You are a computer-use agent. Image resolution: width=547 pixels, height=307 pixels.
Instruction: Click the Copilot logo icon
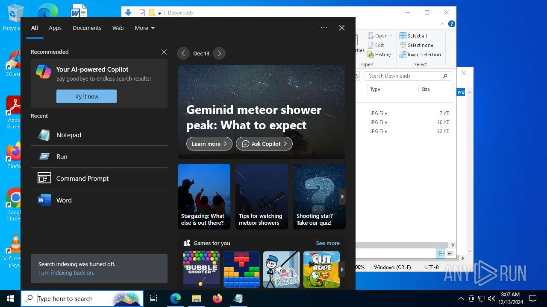click(44, 72)
